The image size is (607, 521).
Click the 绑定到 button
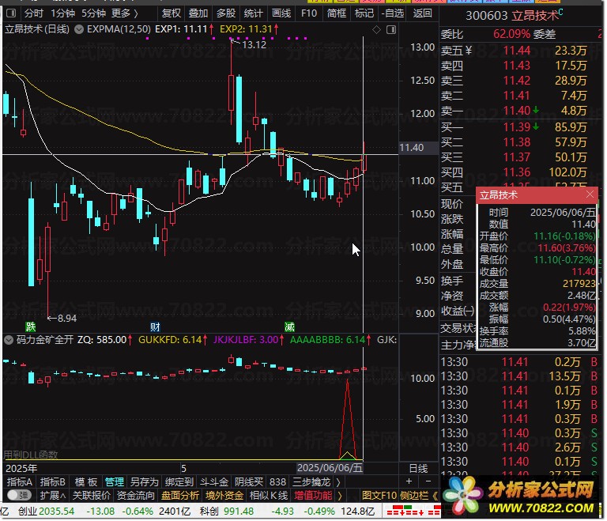coord(179,482)
